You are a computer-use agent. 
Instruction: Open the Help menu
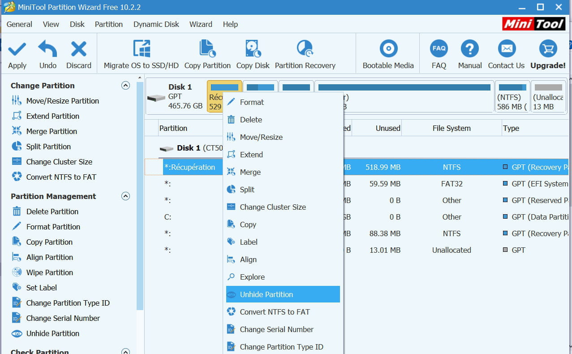pyautogui.click(x=230, y=24)
